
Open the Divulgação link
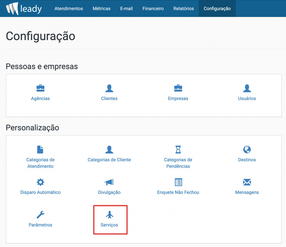(x=109, y=193)
